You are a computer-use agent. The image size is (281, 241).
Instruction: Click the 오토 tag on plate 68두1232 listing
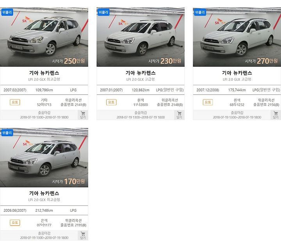coord(208,102)
